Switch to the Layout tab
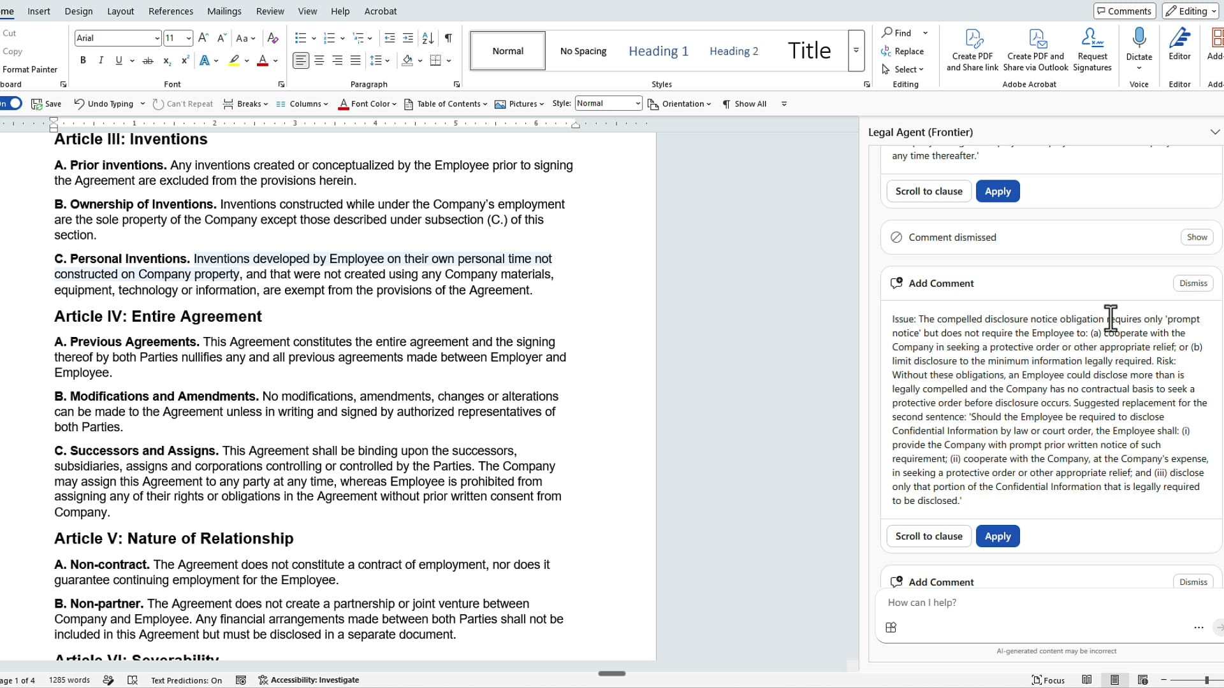 (120, 11)
